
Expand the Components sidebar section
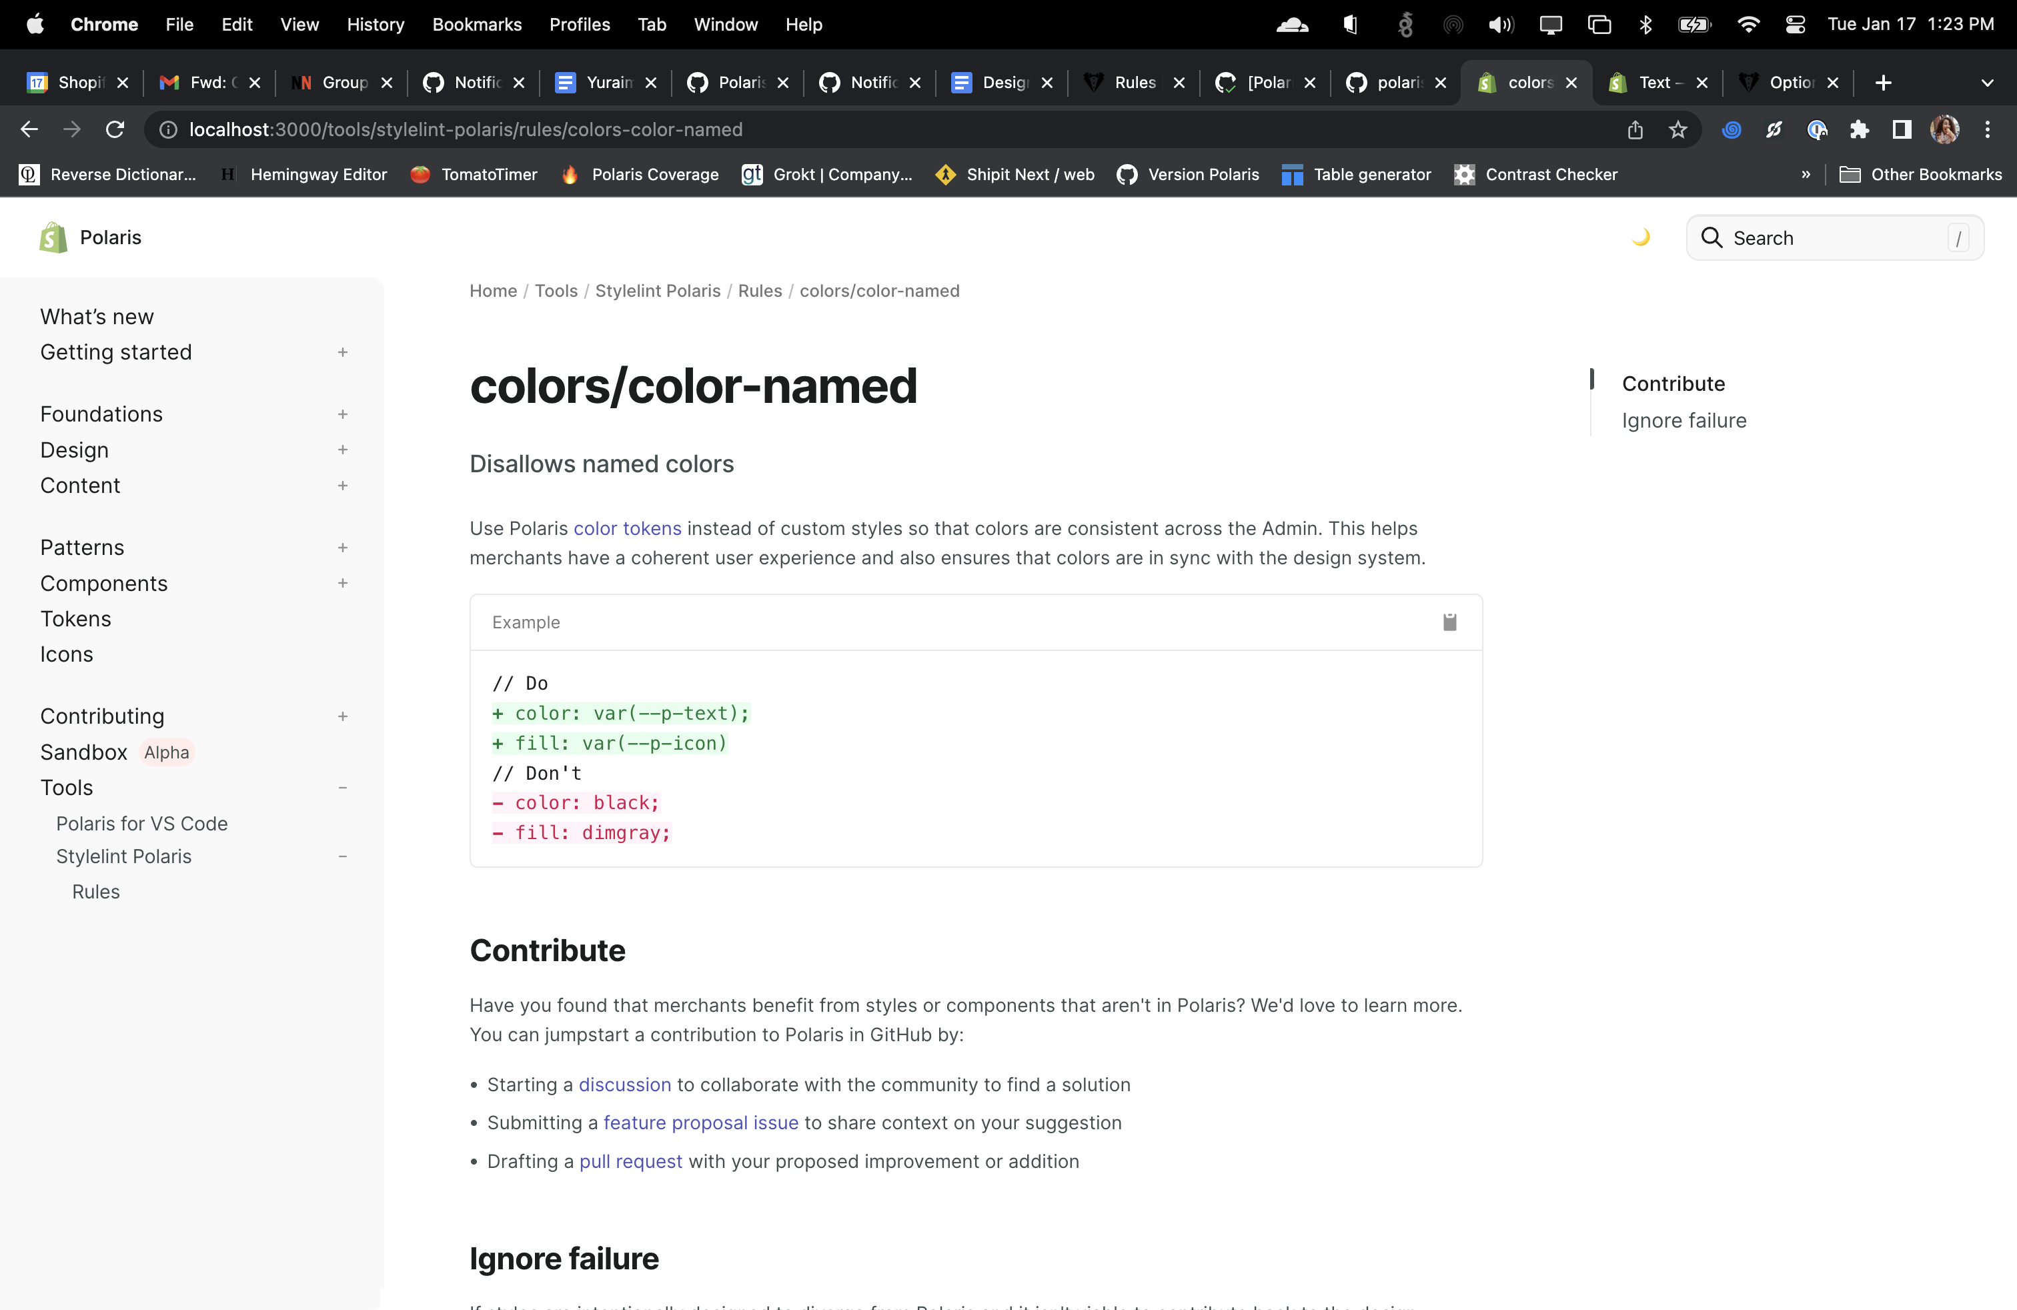tap(342, 584)
